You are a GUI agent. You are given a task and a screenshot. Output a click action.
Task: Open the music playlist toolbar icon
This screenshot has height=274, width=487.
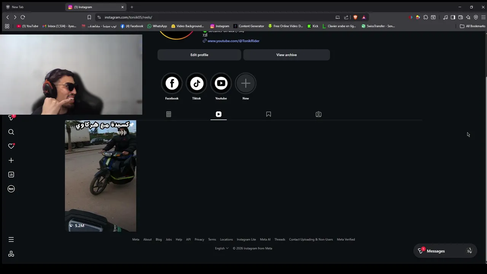[x=445, y=17]
